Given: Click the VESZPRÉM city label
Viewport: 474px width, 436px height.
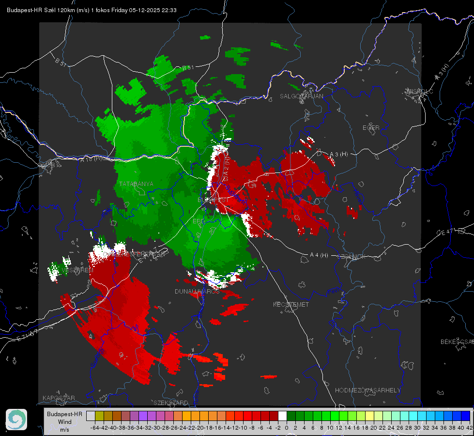Looking at the screenshot, I should coord(77,270).
